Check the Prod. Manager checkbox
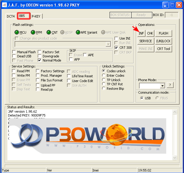 [38, 76]
